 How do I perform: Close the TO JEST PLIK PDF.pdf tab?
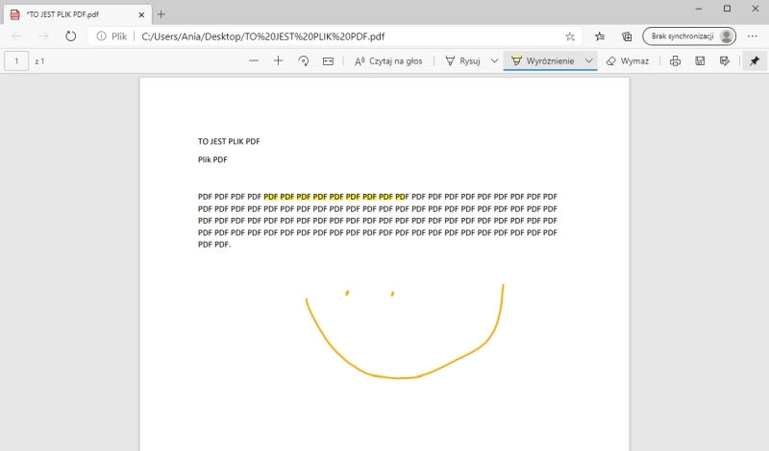(x=141, y=14)
